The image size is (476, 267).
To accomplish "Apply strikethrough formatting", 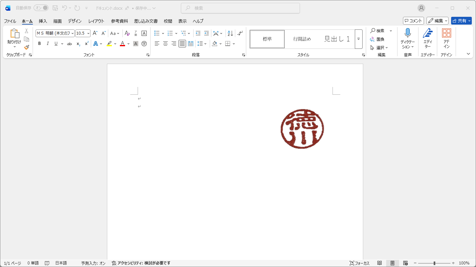I will coord(69,44).
